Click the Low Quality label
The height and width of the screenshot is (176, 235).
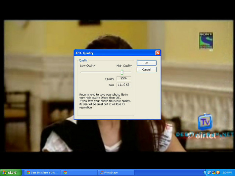point(87,66)
